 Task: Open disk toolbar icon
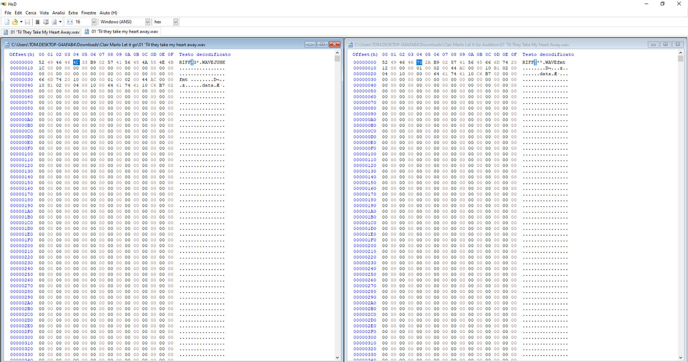(x=46, y=22)
